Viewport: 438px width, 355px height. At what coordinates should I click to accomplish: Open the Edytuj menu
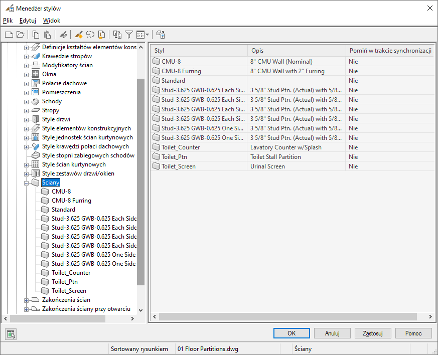(x=28, y=21)
